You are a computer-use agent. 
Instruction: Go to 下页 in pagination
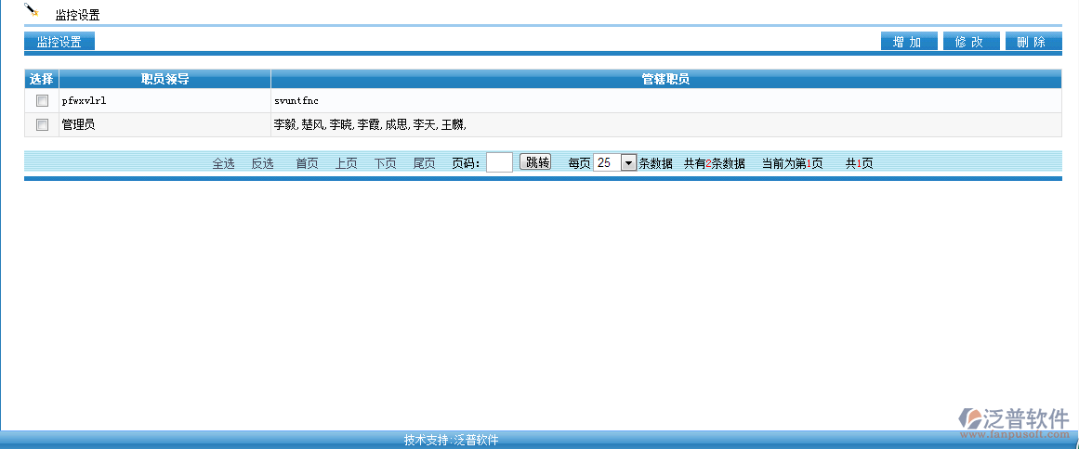[386, 163]
